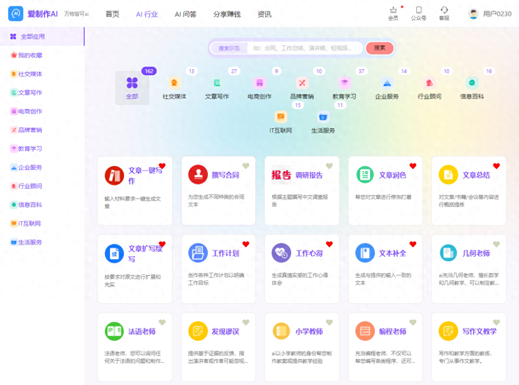519x385 pixels.
Task: Click the 编程老师 app icon
Action: coord(365,331)
